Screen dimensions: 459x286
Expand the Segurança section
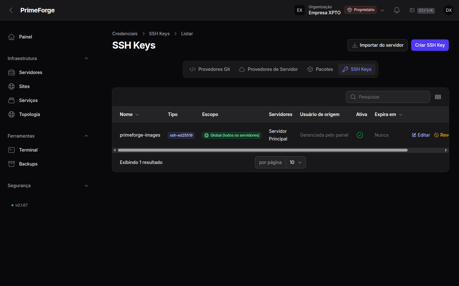click(86, 186)
